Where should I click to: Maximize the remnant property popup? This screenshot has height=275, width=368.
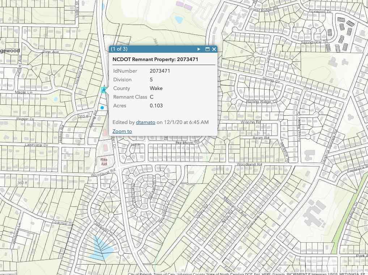tap(207, 49)
